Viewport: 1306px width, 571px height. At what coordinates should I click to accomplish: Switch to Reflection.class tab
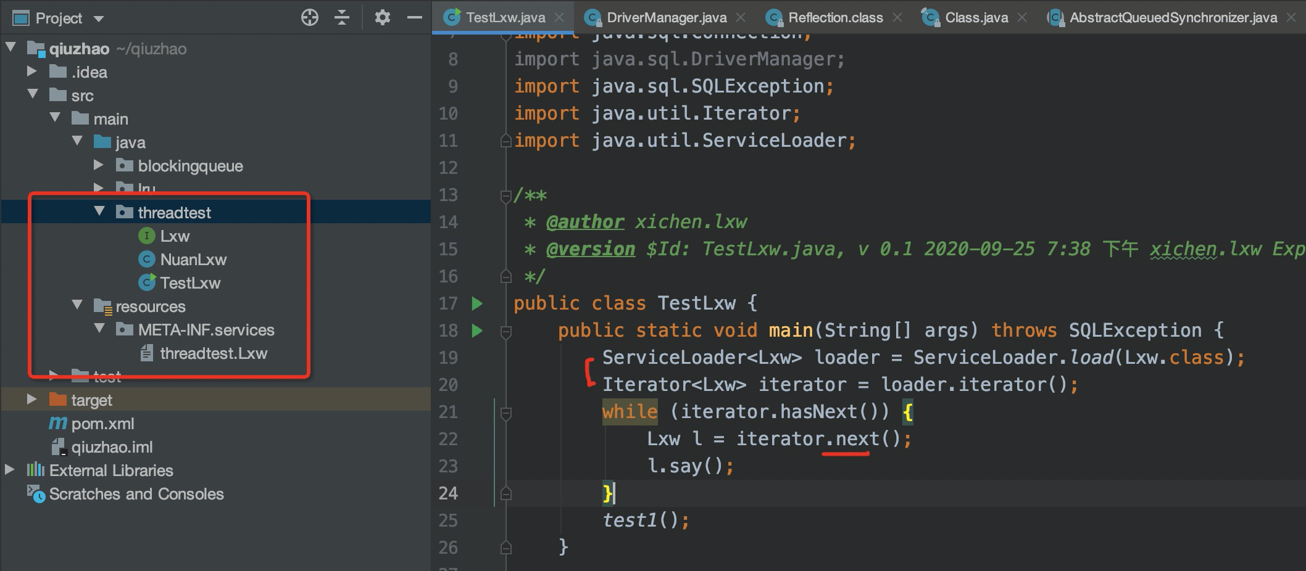[x=836, y=17]
